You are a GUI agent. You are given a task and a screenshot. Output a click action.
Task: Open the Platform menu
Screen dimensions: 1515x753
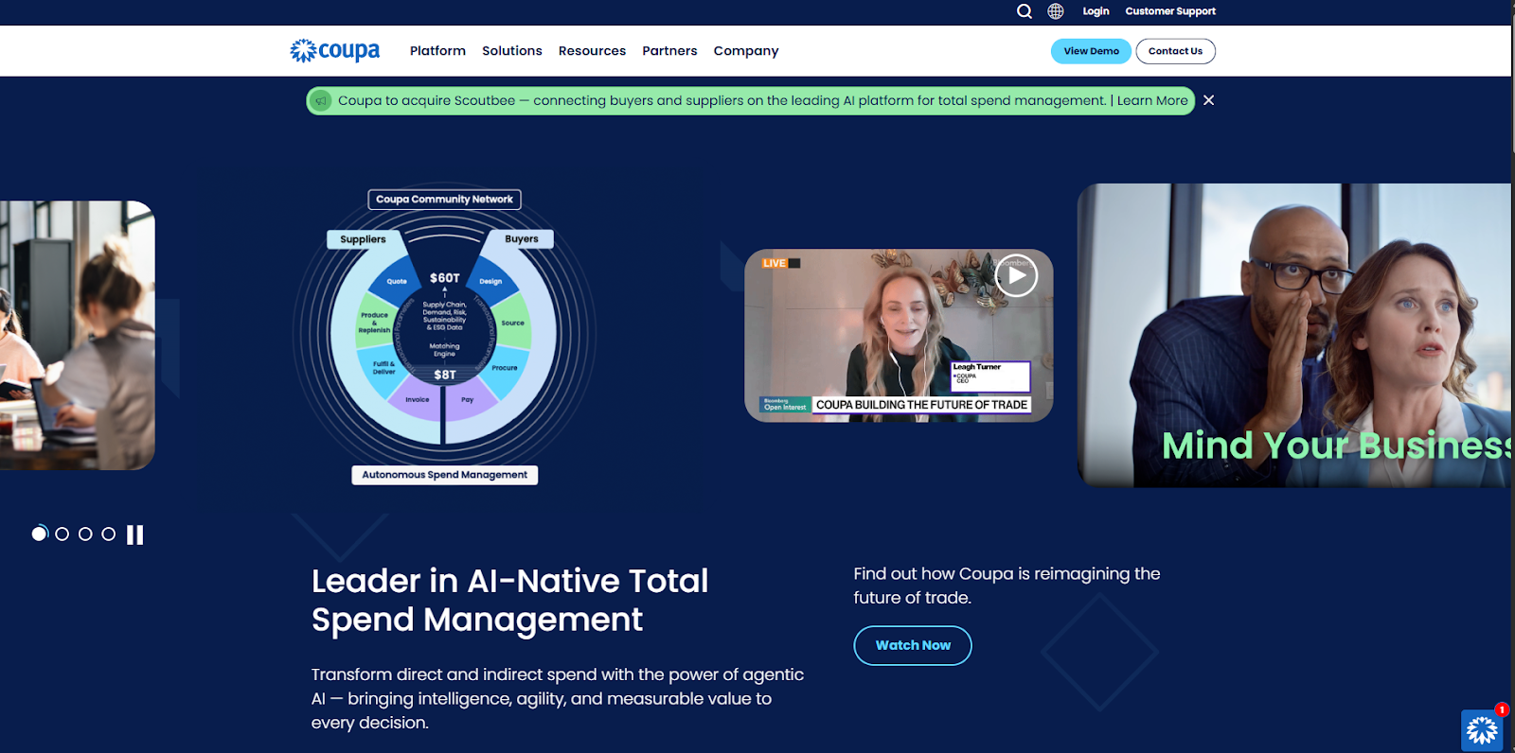pyautogui.click(x=437, y=51)
